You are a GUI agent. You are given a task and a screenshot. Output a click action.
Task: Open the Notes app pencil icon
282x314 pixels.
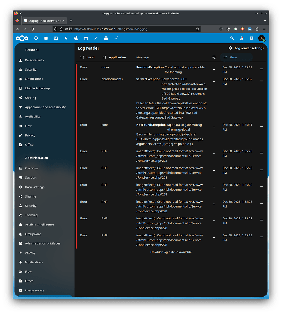tap(96, 38)
